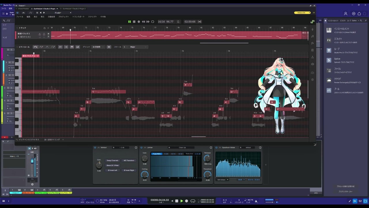The width and height of the screenshot is (369, 208).
Task: Toggle loop playback in Synthesizer V
Action: pos(153,22)
